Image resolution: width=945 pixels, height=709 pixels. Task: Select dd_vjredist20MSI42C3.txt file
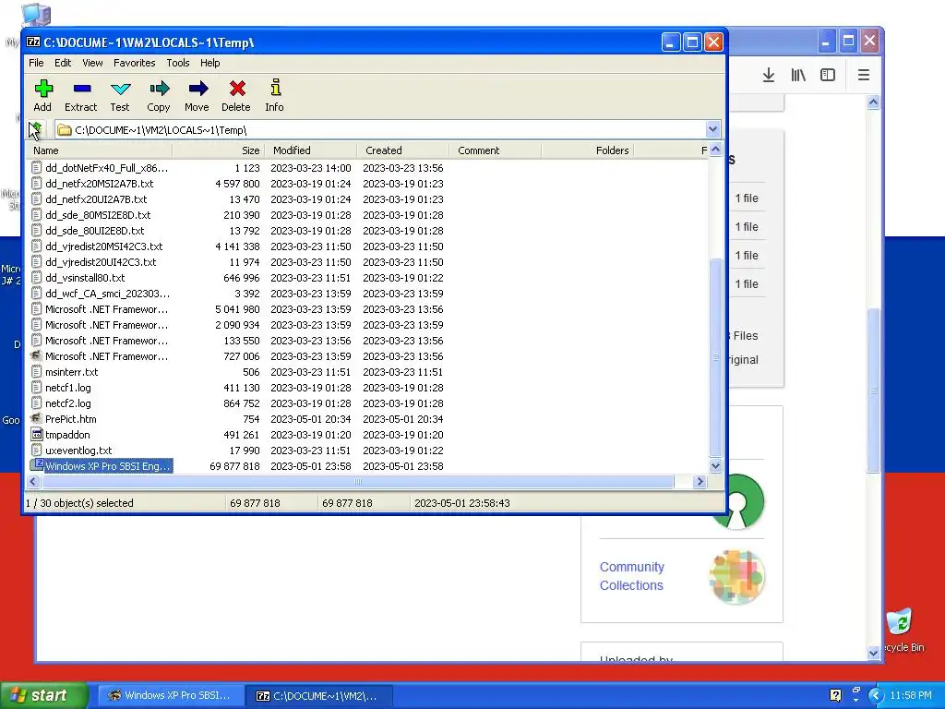tap(103, 246)
